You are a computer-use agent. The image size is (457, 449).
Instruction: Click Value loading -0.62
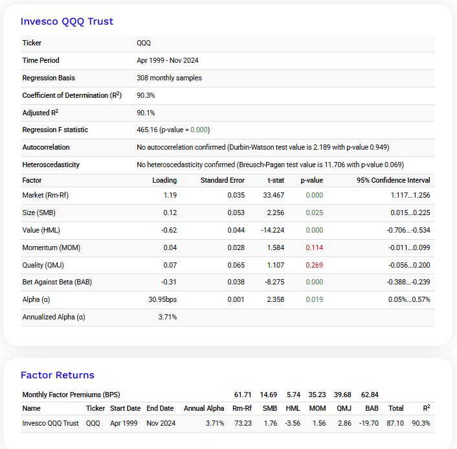(169, 230)
